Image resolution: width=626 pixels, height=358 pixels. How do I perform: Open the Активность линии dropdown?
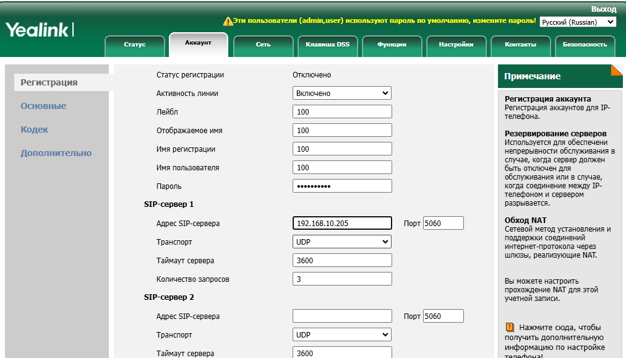(x=341, y=93)
